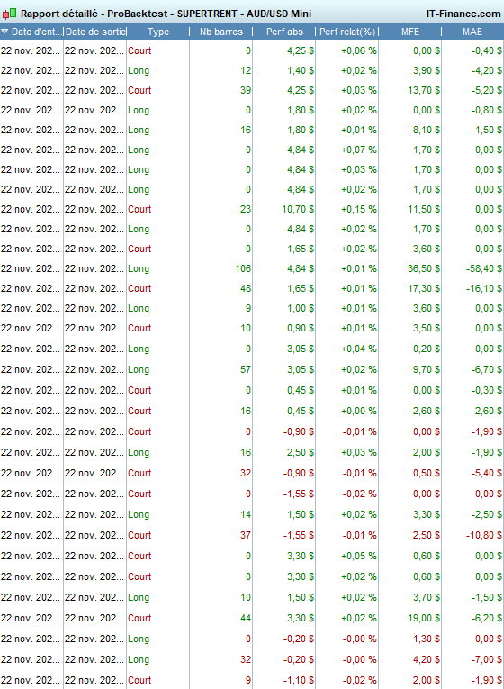Select the Perf relat value +0,04 %

coord(359,349)
